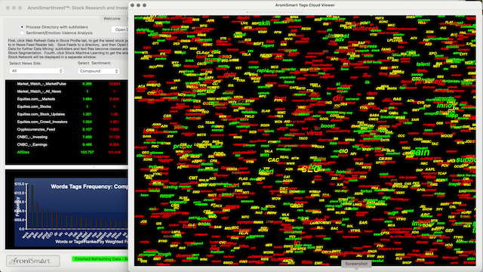Screen dimensions: 483x272
Task: Select Process Directory with subfolders radio
Action: click(22, 27)
